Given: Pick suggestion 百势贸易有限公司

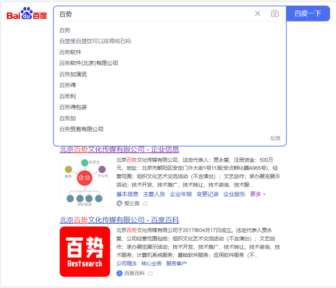Looking at the screenshot, I should [82, 129].
